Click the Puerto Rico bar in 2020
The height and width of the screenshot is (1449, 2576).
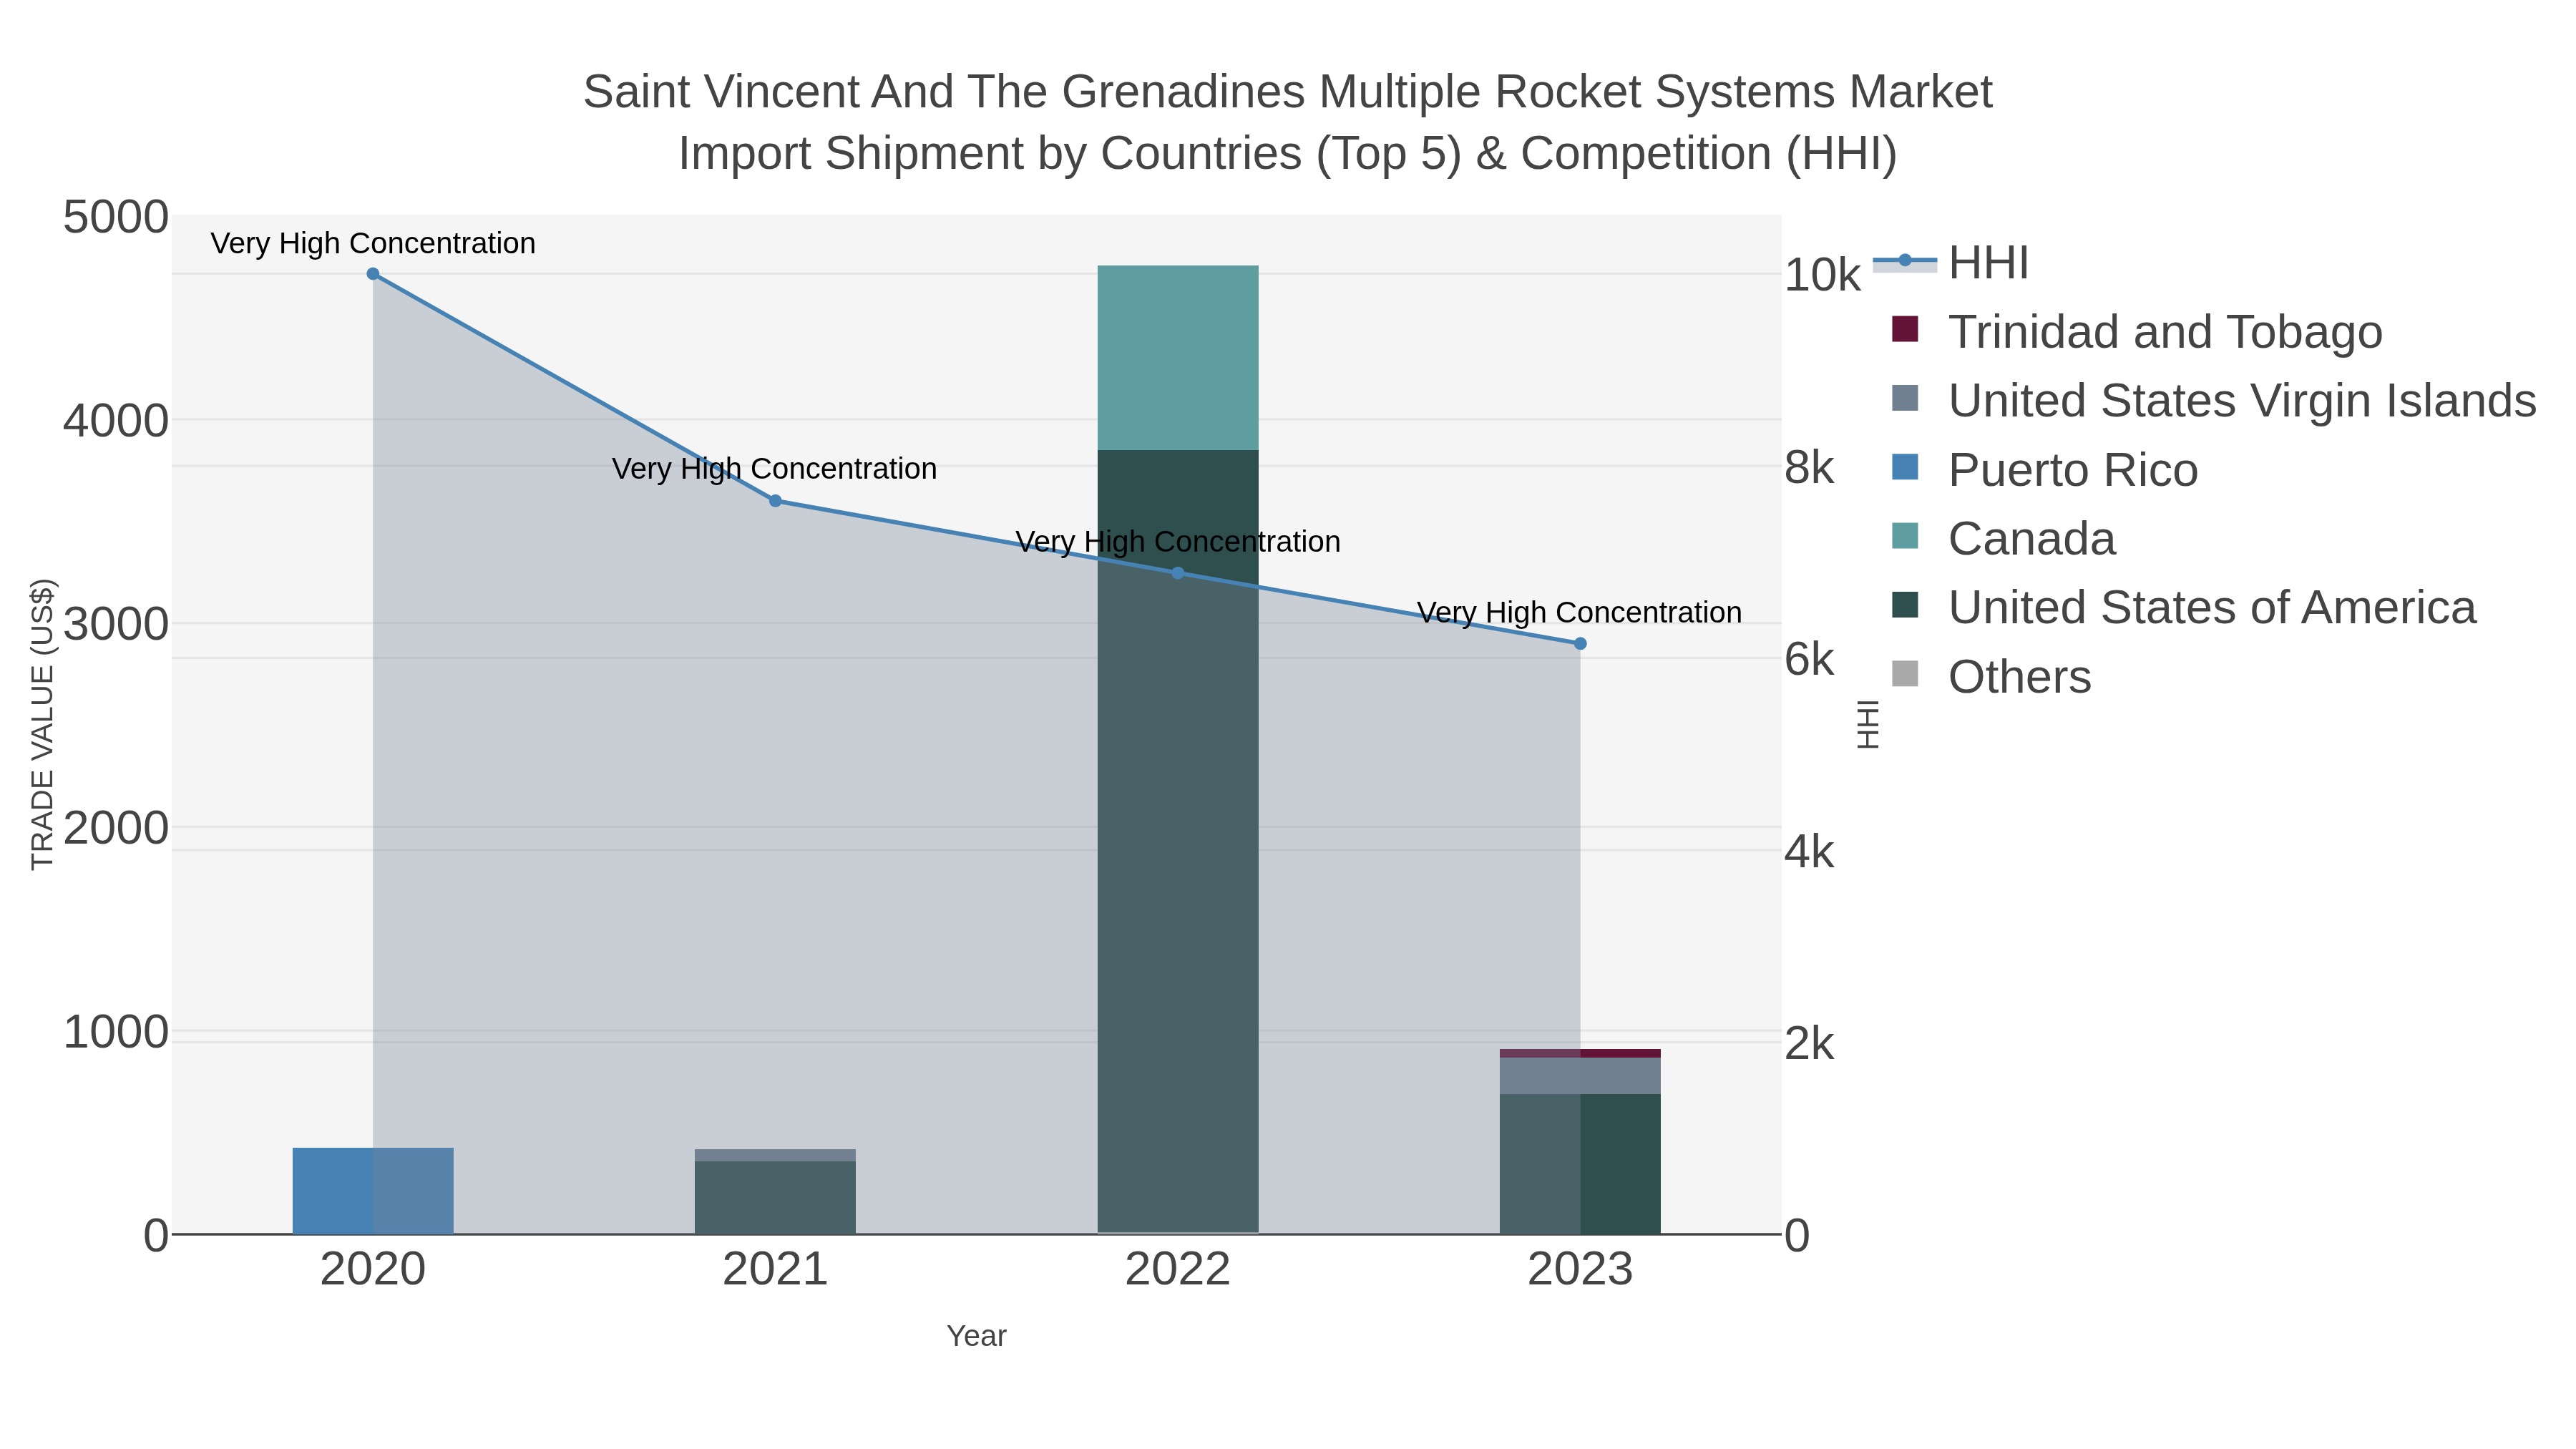(x=373, y=1191)
